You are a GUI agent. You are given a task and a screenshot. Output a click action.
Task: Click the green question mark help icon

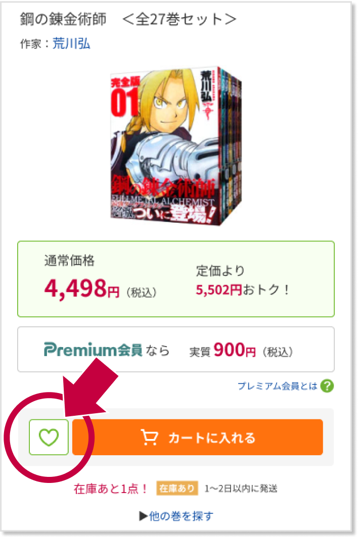[327, 386]
